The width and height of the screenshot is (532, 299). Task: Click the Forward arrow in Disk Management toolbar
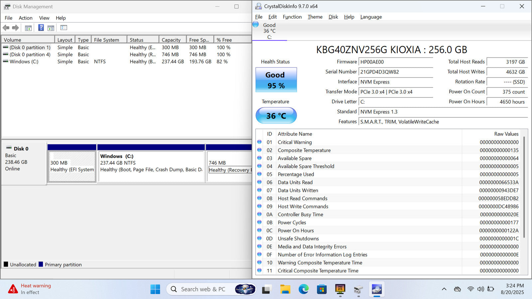pos(15,28)
